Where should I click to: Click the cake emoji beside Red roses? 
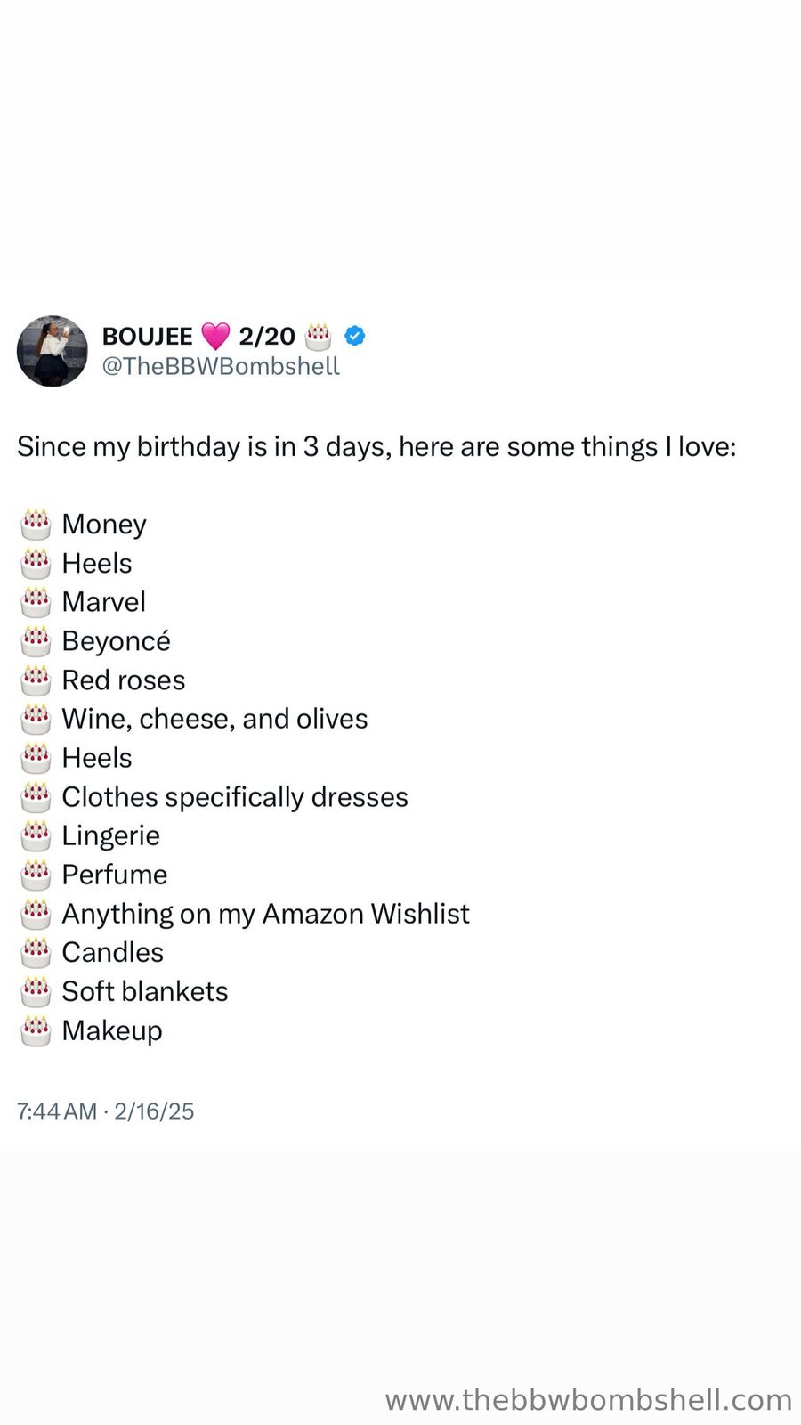pyautogui.click(x=36, y=680)
